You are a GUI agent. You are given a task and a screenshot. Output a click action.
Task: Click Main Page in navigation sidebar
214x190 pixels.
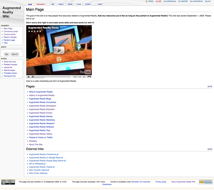click(8, 29)
